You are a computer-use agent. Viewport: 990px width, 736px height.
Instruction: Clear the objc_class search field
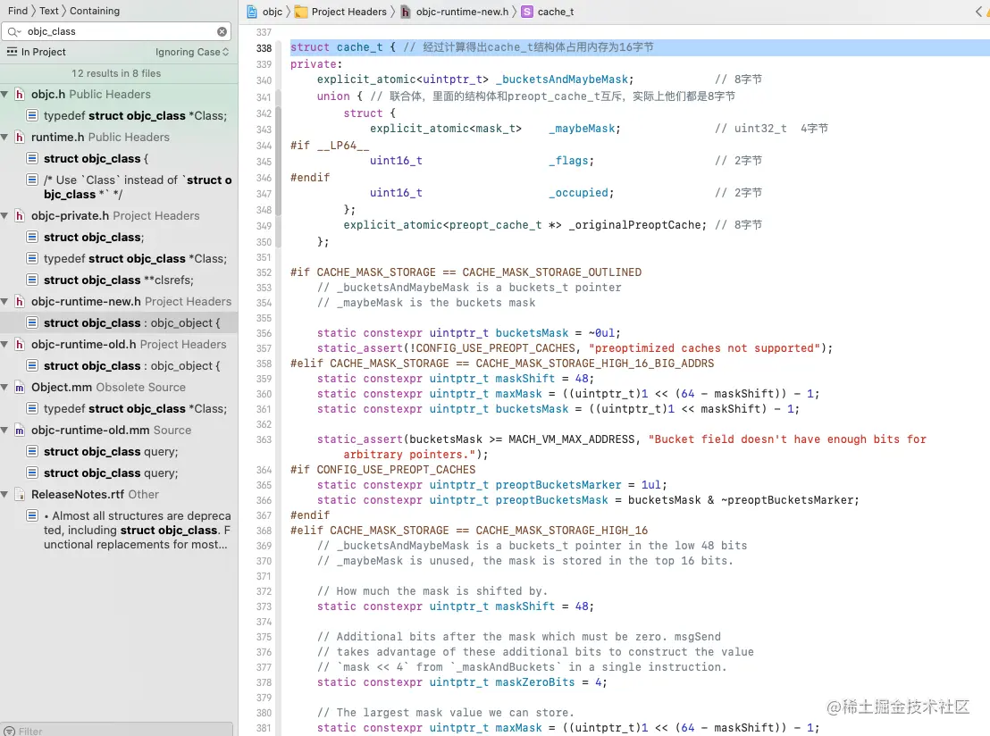coord(222,31)
